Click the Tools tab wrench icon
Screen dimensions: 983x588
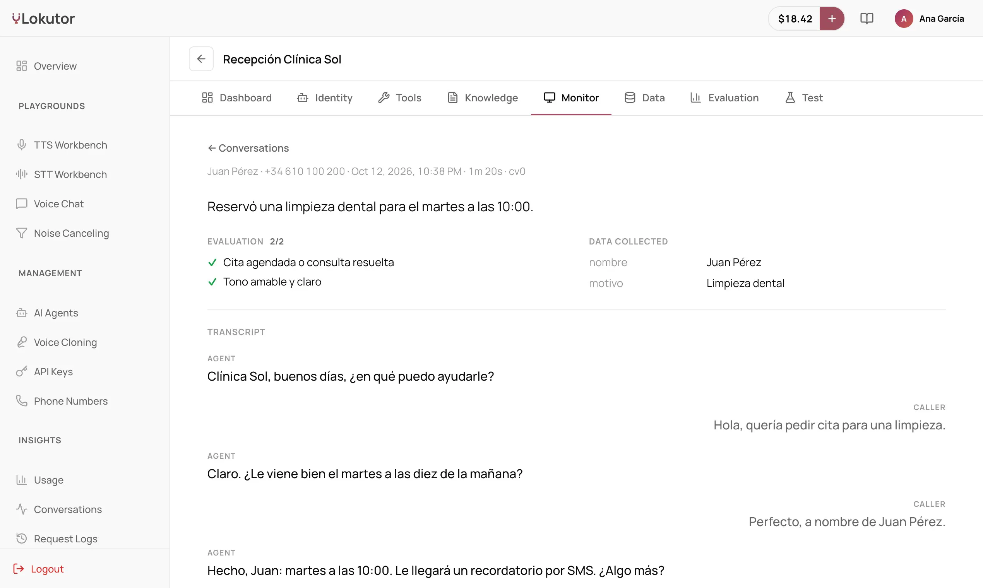[384, 98]
